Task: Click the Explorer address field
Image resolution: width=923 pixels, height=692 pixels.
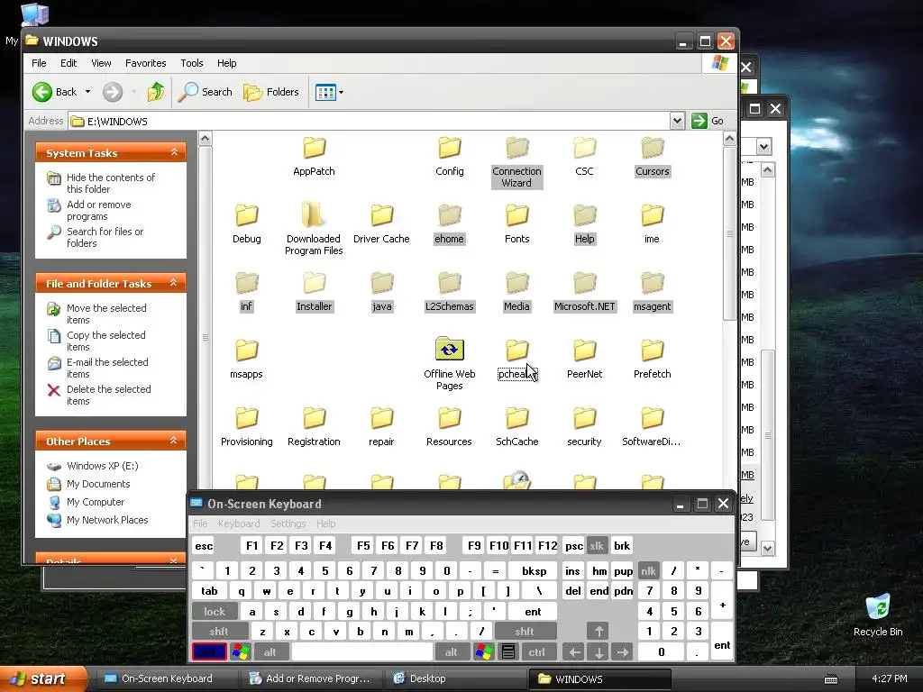Action: click(x=370, y=122)
